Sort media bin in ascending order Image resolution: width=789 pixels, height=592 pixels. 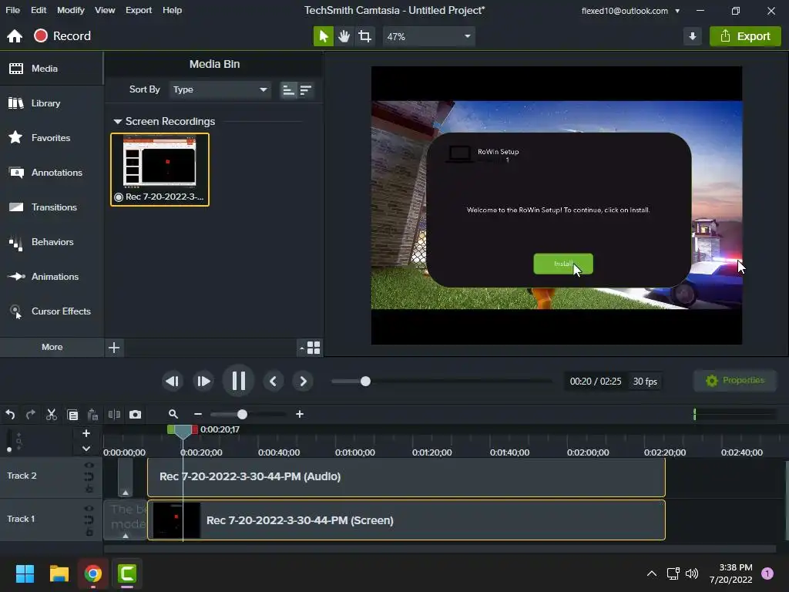pos(288,90)
